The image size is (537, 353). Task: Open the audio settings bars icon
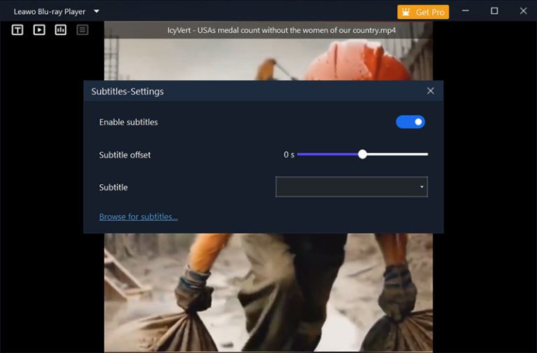61,30
